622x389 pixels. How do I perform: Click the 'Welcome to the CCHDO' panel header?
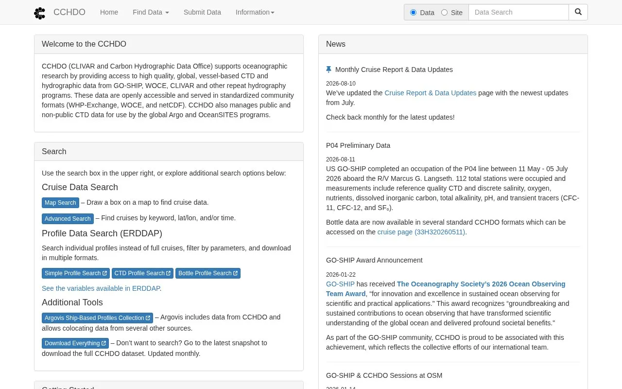pyautogui.click(x=169, y=44)
